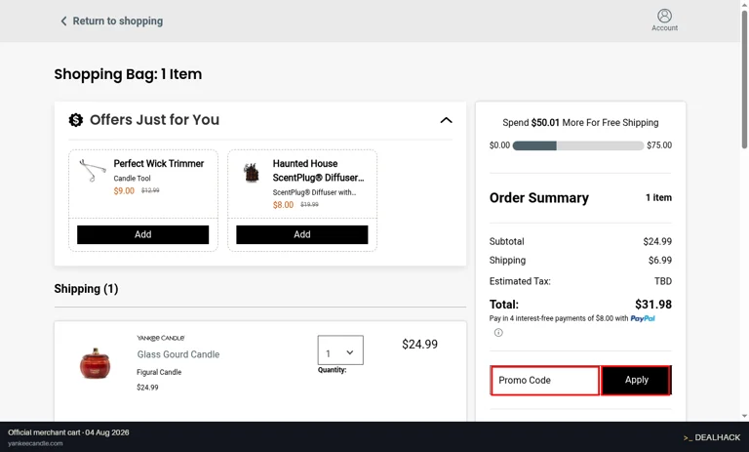Click the Perfect Wick Trimmer title
The height and width of the screenshot is (452, 749).
pyautogui.click(x=159, y=164)
